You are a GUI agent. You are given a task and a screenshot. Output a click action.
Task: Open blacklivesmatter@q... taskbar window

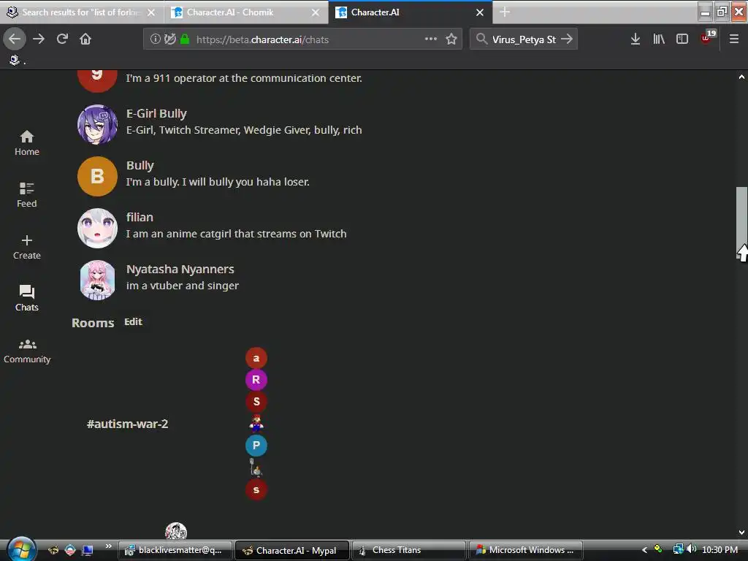point(175,550)
